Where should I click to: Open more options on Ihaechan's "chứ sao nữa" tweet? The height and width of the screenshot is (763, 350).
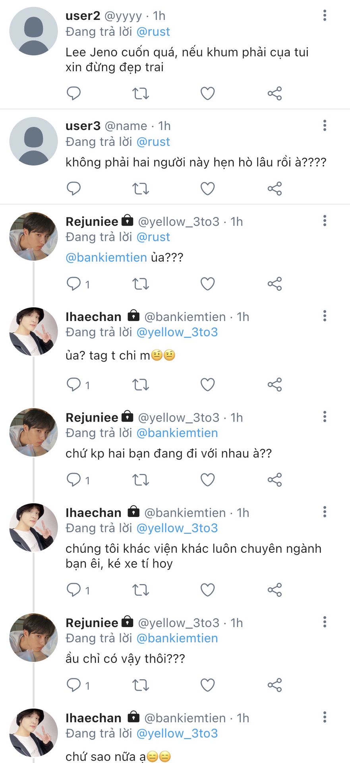325,717
